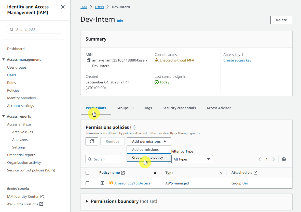The image size is (301, 212).
Task: Click the external link icon beside Policy name
Action: click(123, 173)
